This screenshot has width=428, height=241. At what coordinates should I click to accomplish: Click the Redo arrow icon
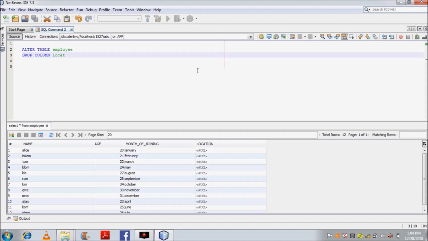(88, 19)
